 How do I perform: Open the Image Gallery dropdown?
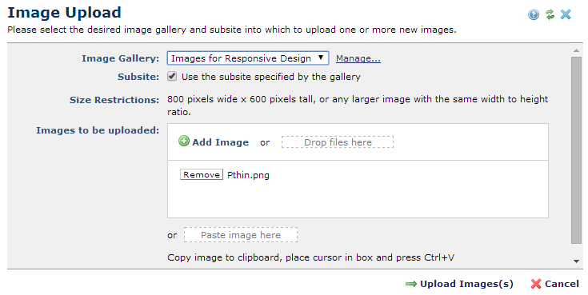pyautogui.click(x=248, y=58)
